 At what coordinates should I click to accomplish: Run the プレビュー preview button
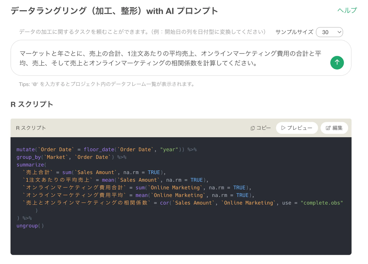pos(297,128)
